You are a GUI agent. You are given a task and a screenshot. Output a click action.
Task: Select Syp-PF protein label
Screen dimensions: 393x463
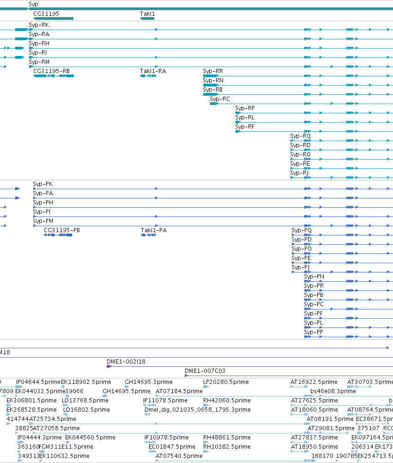[314, 314]
